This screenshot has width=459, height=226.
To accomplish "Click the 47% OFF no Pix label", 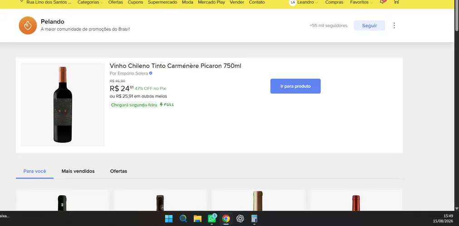I will point(150,89).
